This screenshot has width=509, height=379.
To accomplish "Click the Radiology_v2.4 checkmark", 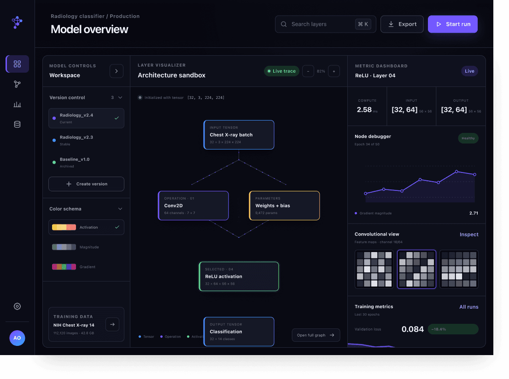I will point(117,118).
